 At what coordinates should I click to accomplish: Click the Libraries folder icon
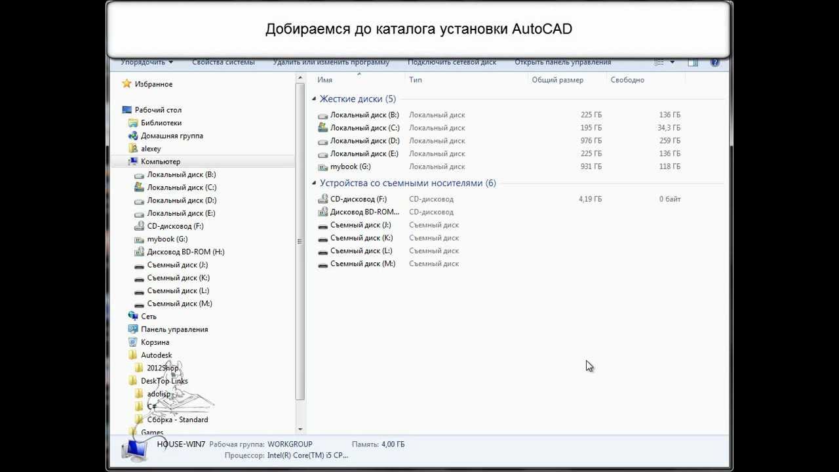(133, 123)
